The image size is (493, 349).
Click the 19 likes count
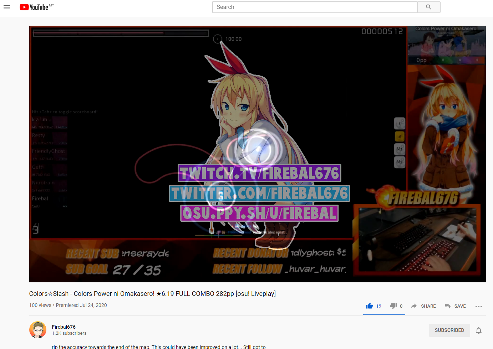pyautogui.click(x=379, y=306)
